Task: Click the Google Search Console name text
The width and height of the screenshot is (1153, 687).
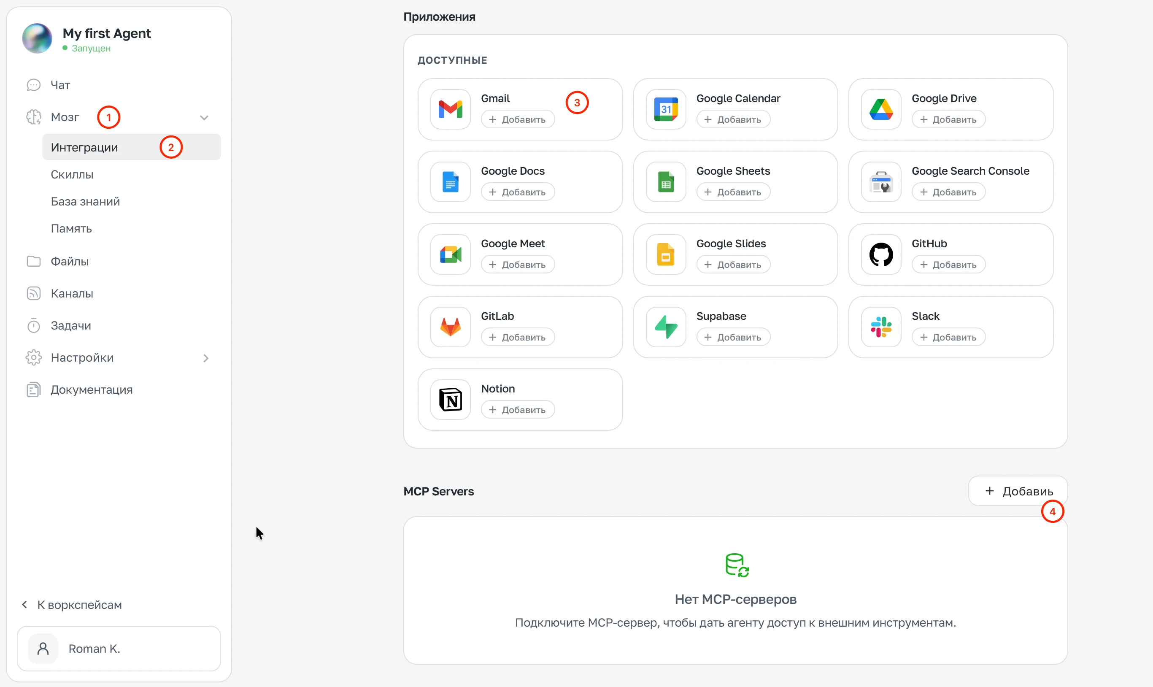Action: click(x=970, y=171)
